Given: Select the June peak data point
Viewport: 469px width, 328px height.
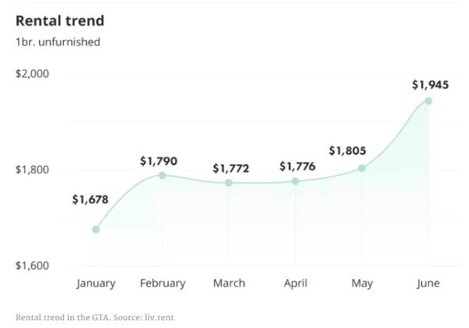Looking at the screenshot, I should tap(428, 101).
